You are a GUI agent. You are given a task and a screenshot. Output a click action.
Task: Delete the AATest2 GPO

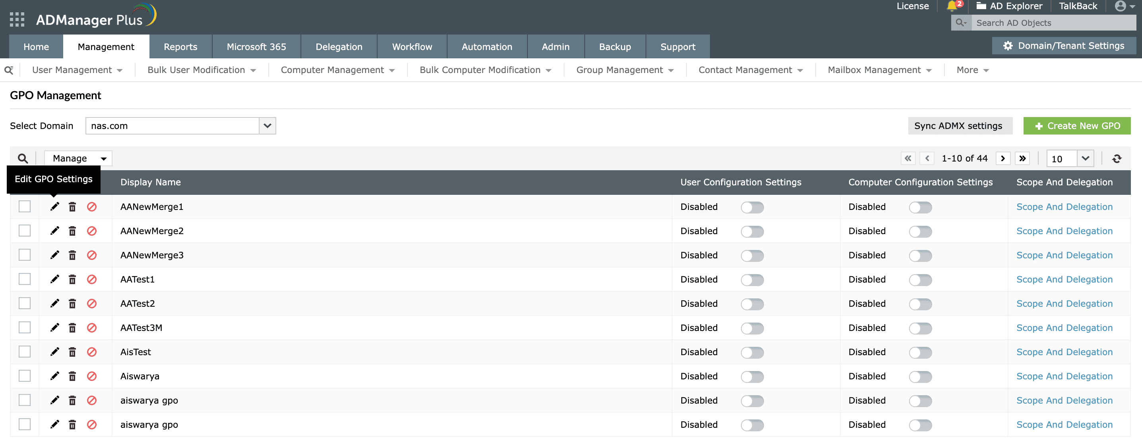72,303
